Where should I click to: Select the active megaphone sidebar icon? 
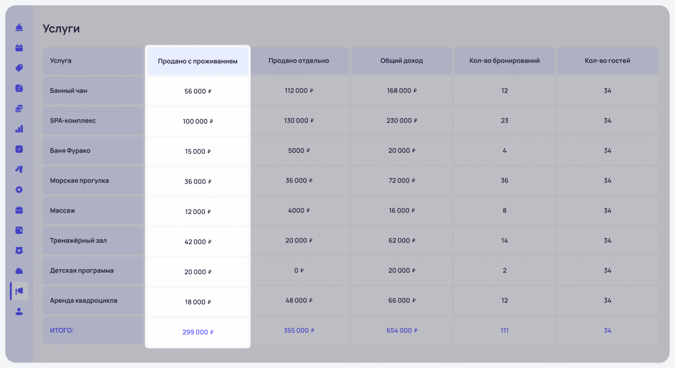point(19,291)
